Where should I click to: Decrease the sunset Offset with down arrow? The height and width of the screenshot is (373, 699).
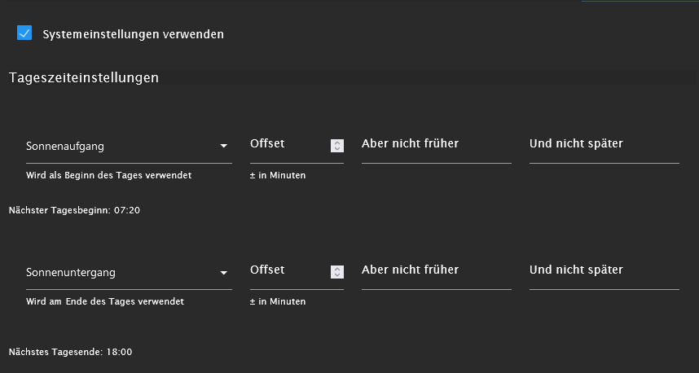pyautogui.click(x=337, y=275)
